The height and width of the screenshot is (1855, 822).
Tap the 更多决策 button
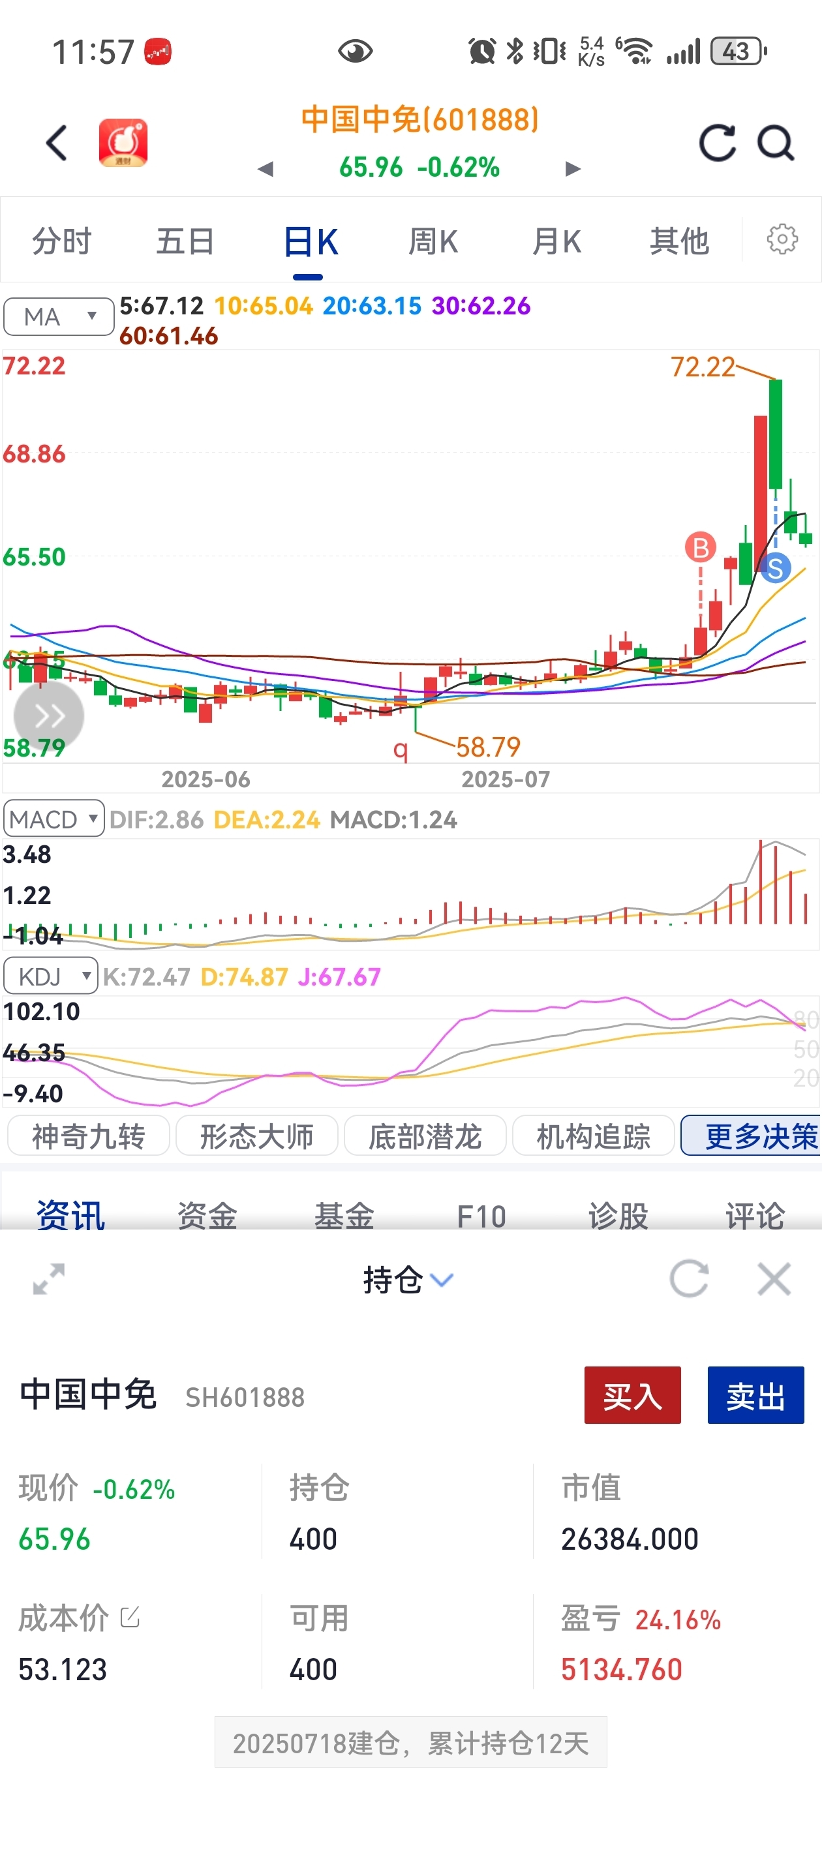(x=752, y=1136)
